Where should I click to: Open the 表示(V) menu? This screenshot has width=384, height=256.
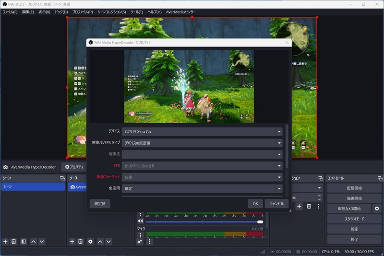44,12
